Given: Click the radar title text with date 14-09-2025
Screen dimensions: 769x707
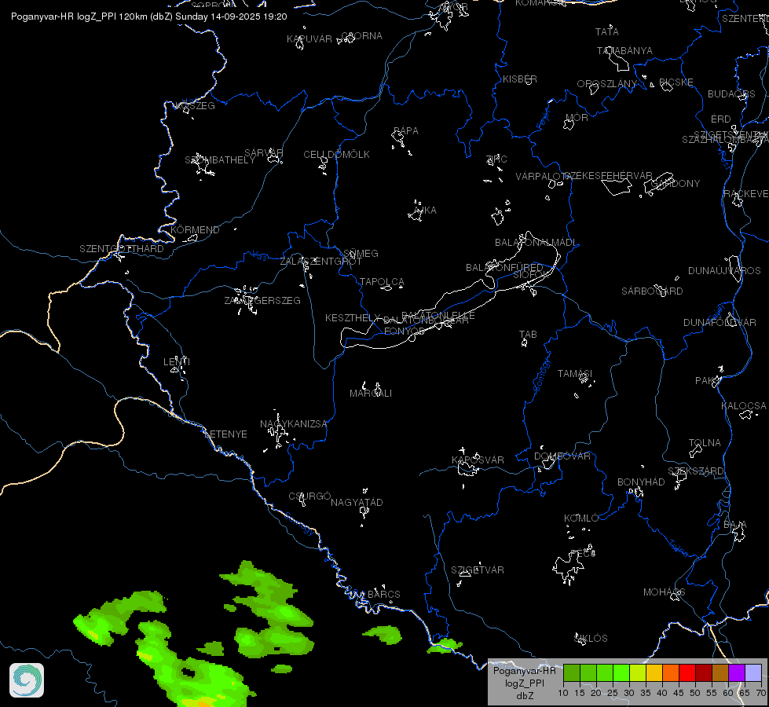Looking at the screenshot, I should point(149,16).
